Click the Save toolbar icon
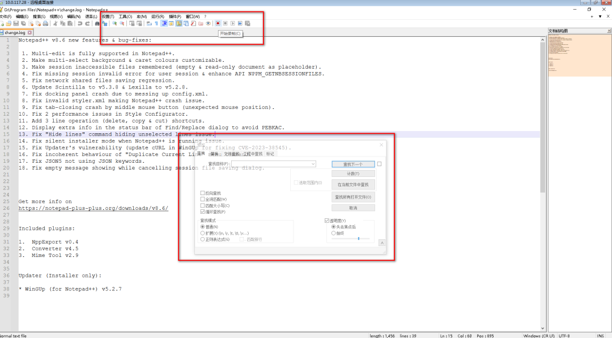 tap(16, 23)
